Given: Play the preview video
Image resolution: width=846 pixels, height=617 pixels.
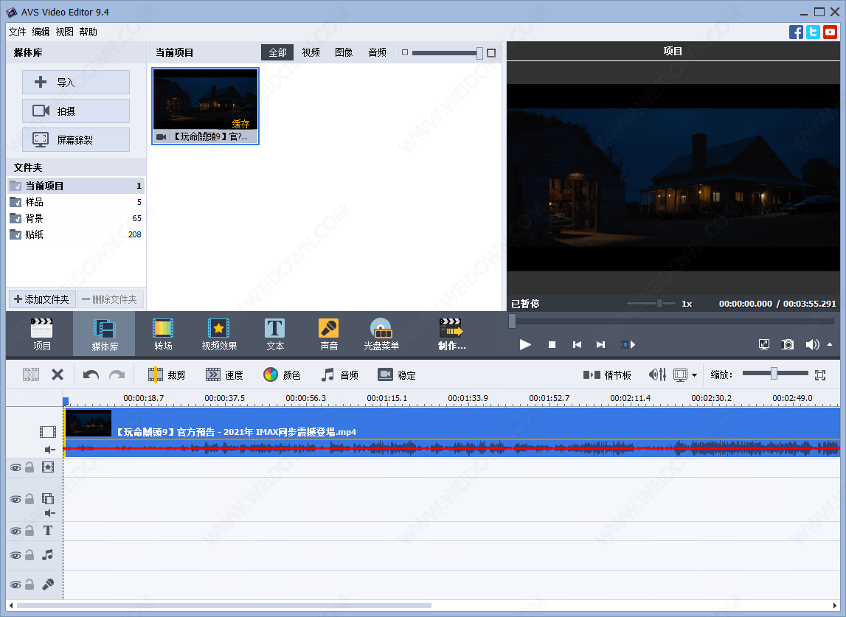Looking at the screenshot, I should click(x=525, y=344).
